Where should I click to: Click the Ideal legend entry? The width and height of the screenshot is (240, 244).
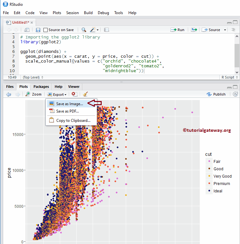(218, 191)
